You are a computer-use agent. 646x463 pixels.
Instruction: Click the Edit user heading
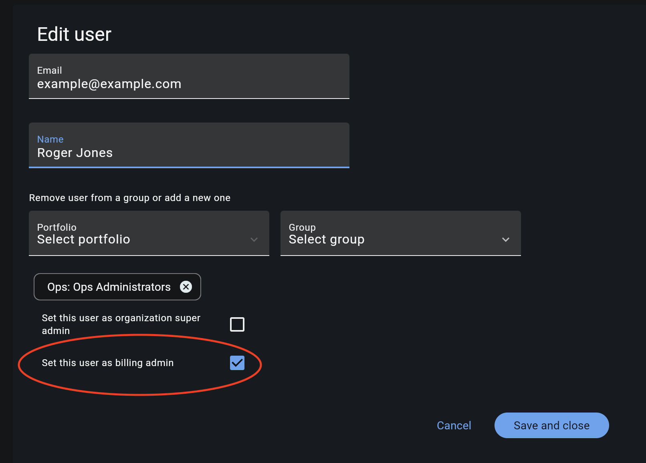pos(74,34)
